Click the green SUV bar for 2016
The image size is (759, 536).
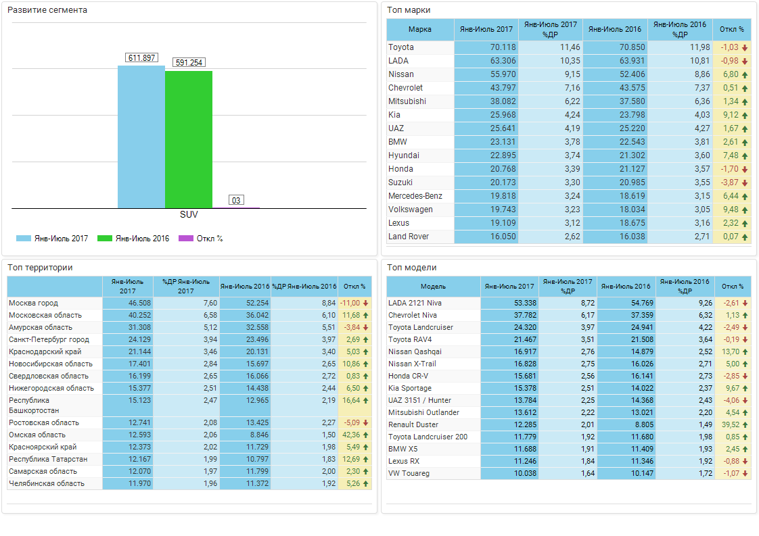point(189,140)
